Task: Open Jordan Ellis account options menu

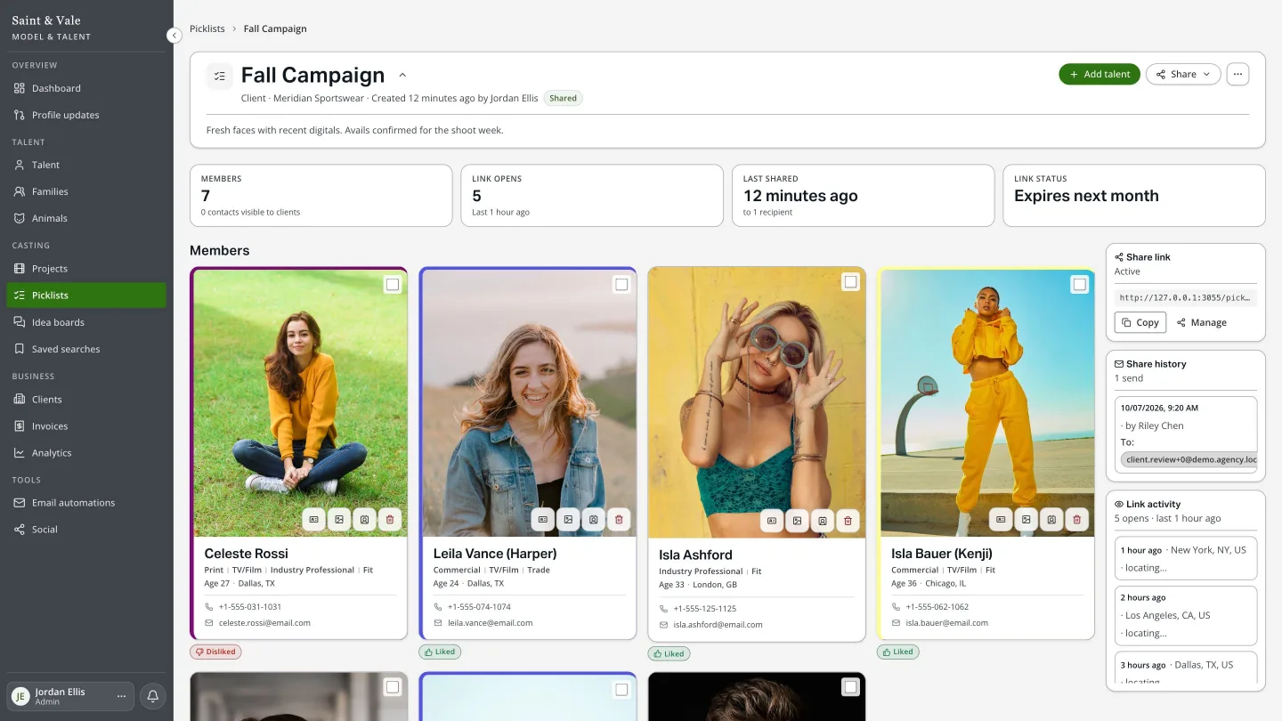Action: tap(122, 696)
